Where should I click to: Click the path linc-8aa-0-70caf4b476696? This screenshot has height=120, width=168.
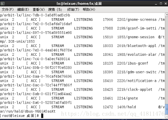[x=47, y=76]
